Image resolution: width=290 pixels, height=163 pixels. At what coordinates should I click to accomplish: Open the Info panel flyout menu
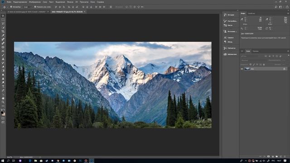[x=288, y=14]
